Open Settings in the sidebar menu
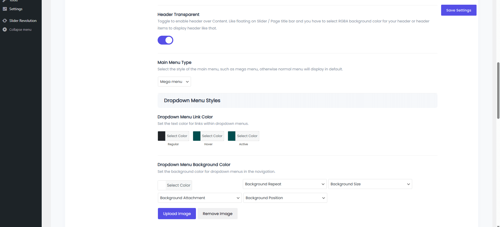The height and width of the screenshot is (227, 500). point(16,9)
